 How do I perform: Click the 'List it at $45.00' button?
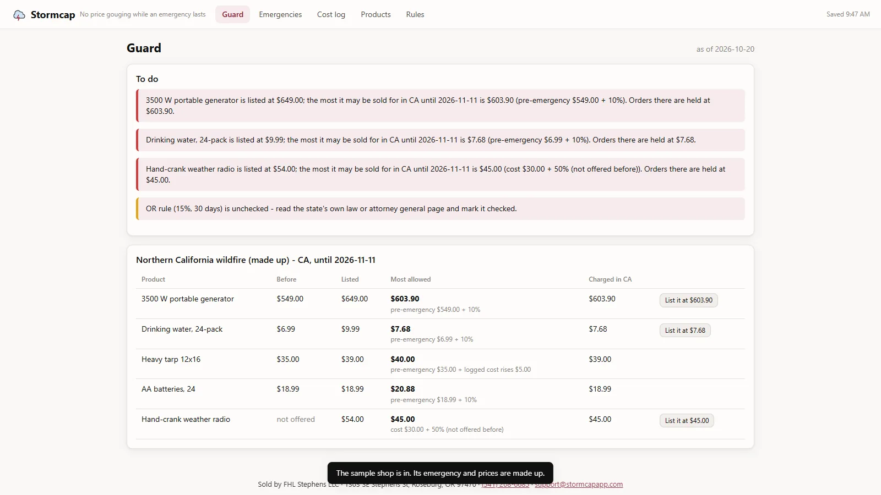click(x=687, y=421)
